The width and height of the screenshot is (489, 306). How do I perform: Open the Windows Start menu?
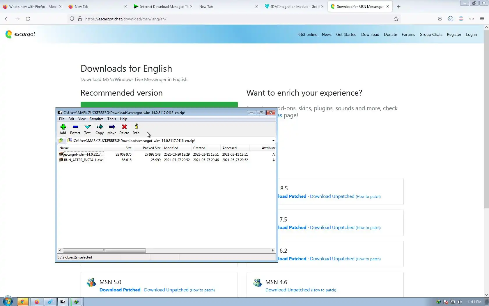[x=8, y=301]
